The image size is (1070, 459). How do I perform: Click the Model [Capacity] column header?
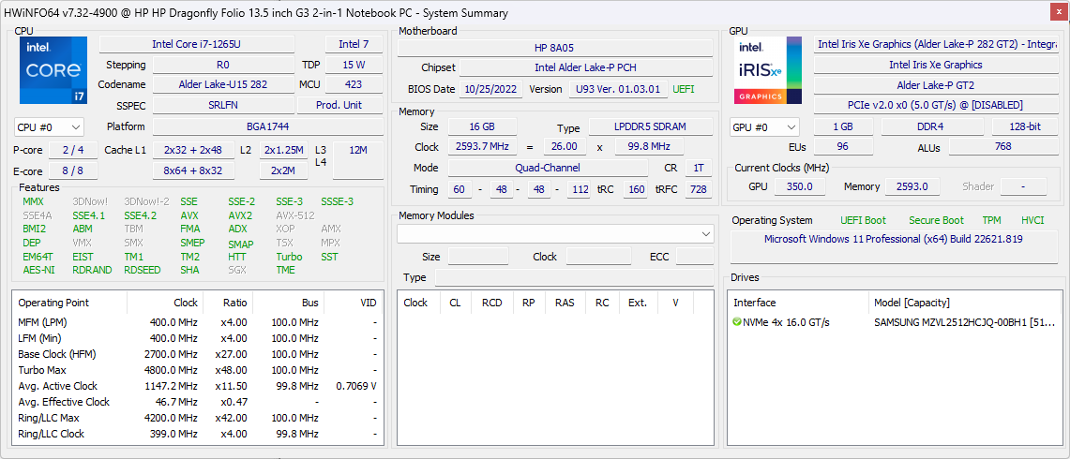tap(912, 303)
